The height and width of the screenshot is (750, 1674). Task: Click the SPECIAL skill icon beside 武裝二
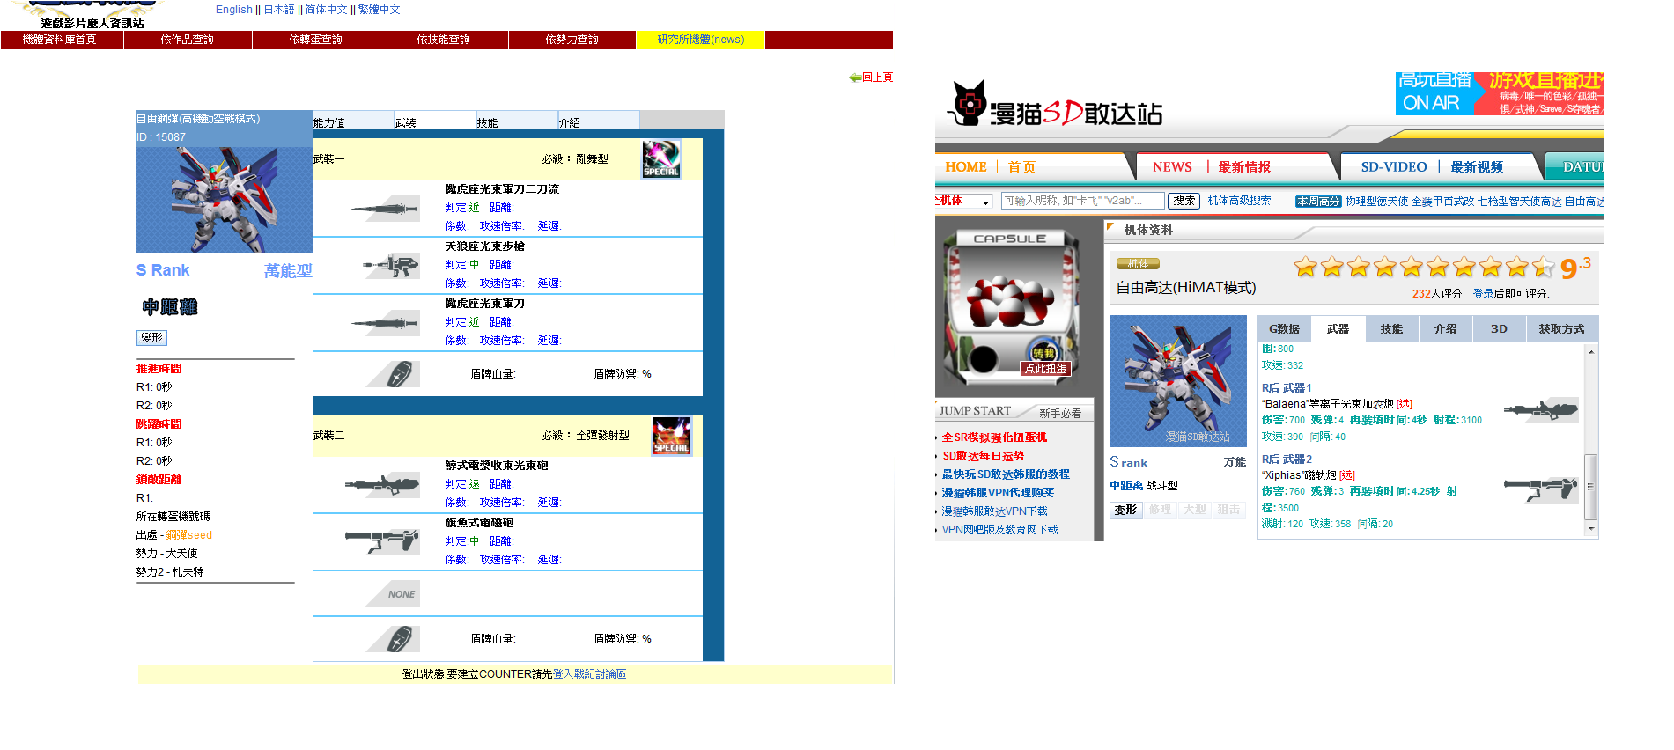coord(672,436)
